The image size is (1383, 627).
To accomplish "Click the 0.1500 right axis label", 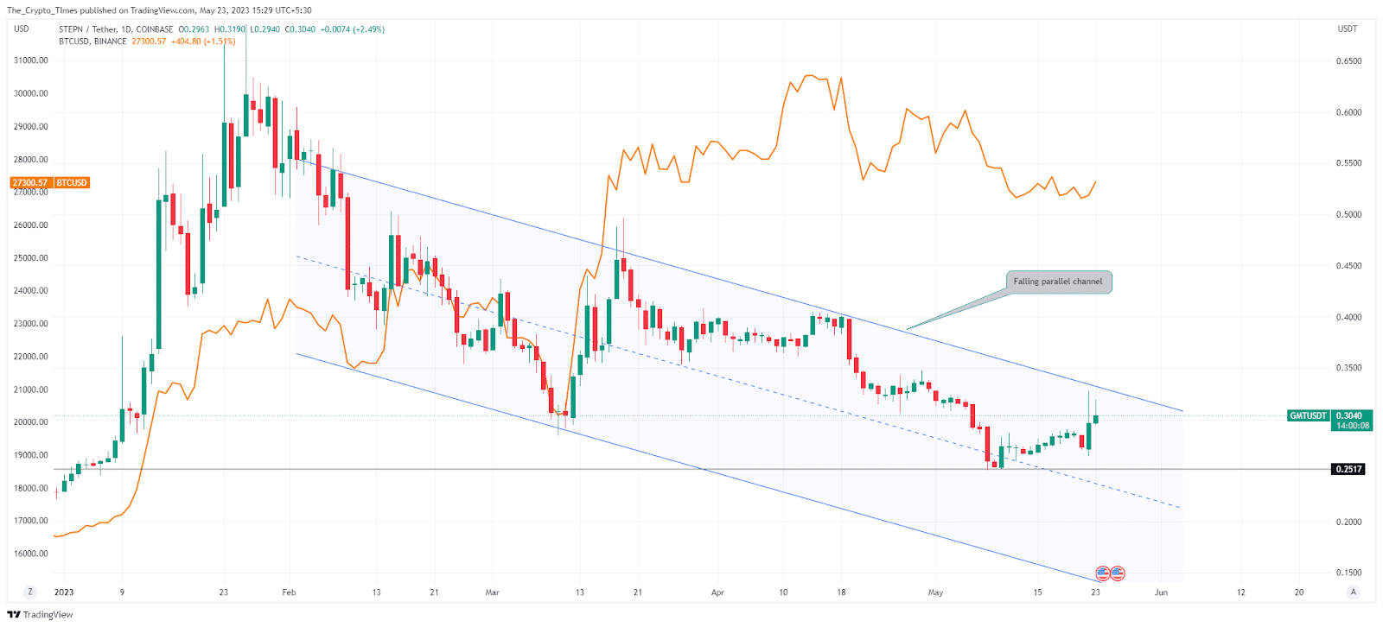I will click(1348, 573).
